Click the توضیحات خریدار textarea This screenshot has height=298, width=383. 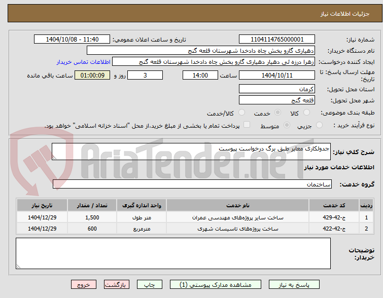[x=173, y=253]
